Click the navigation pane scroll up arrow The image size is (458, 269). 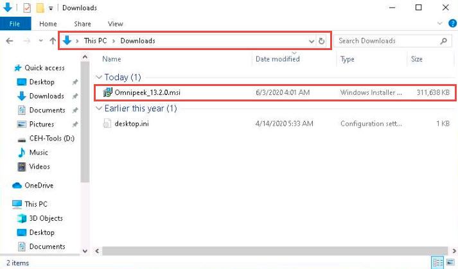click(85, 57)
